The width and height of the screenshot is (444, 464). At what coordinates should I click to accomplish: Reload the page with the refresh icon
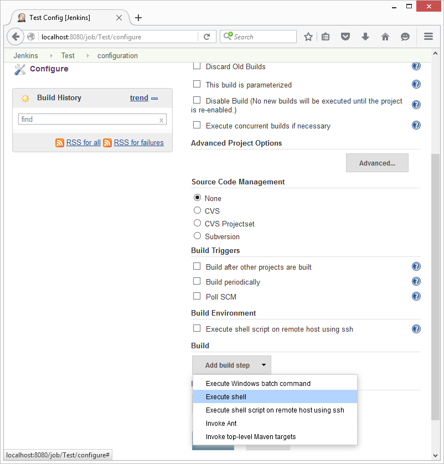[206, 37]
